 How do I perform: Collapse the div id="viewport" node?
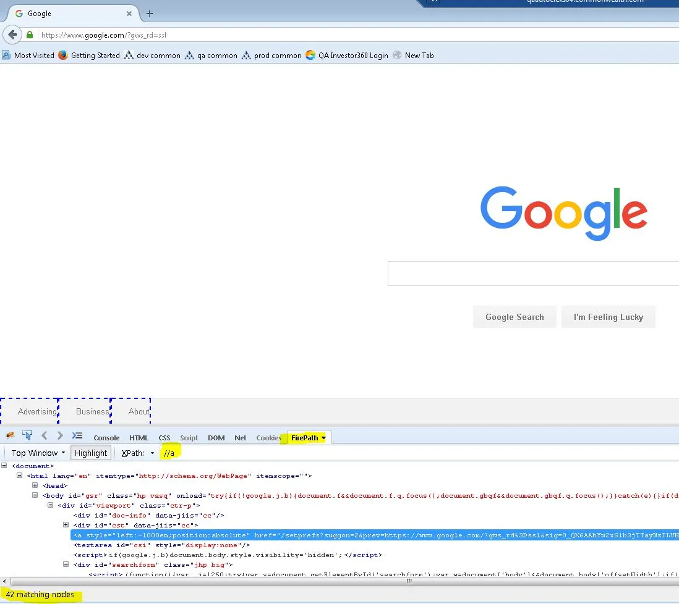coord(50,505)
